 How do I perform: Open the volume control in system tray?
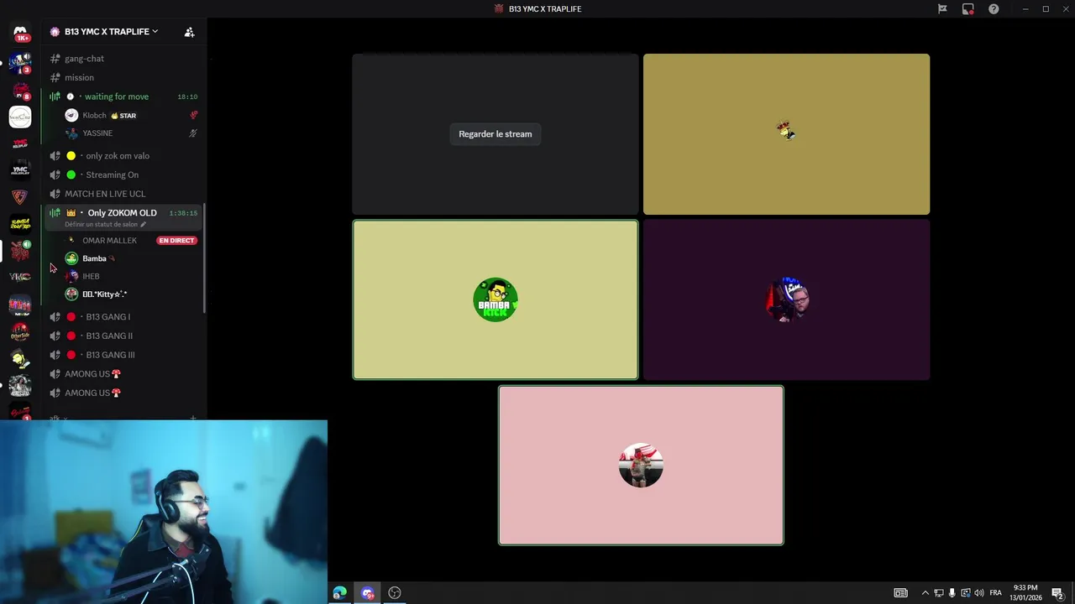pyautogui.click(x=979, y=593)
